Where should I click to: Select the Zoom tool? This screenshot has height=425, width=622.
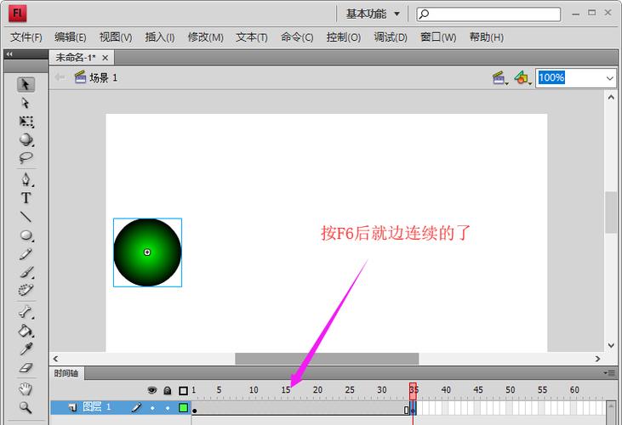[26, 407]
